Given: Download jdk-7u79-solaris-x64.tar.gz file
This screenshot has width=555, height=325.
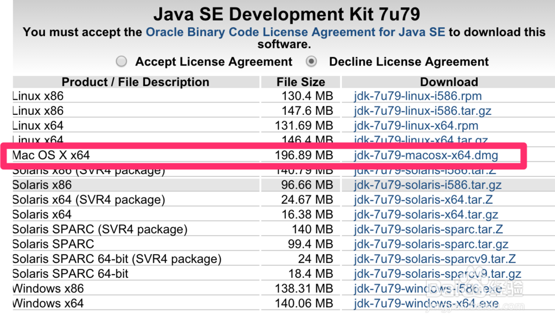Looking at the screenshot, I should point(426,215).
